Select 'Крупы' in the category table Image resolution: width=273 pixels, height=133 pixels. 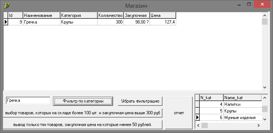pos(242,111)
